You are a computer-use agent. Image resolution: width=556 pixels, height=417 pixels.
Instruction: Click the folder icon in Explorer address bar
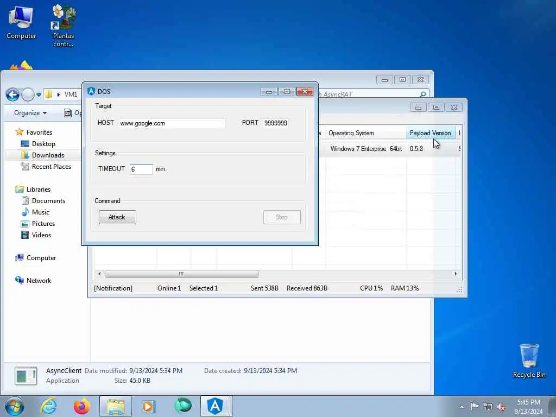[49, 94]
